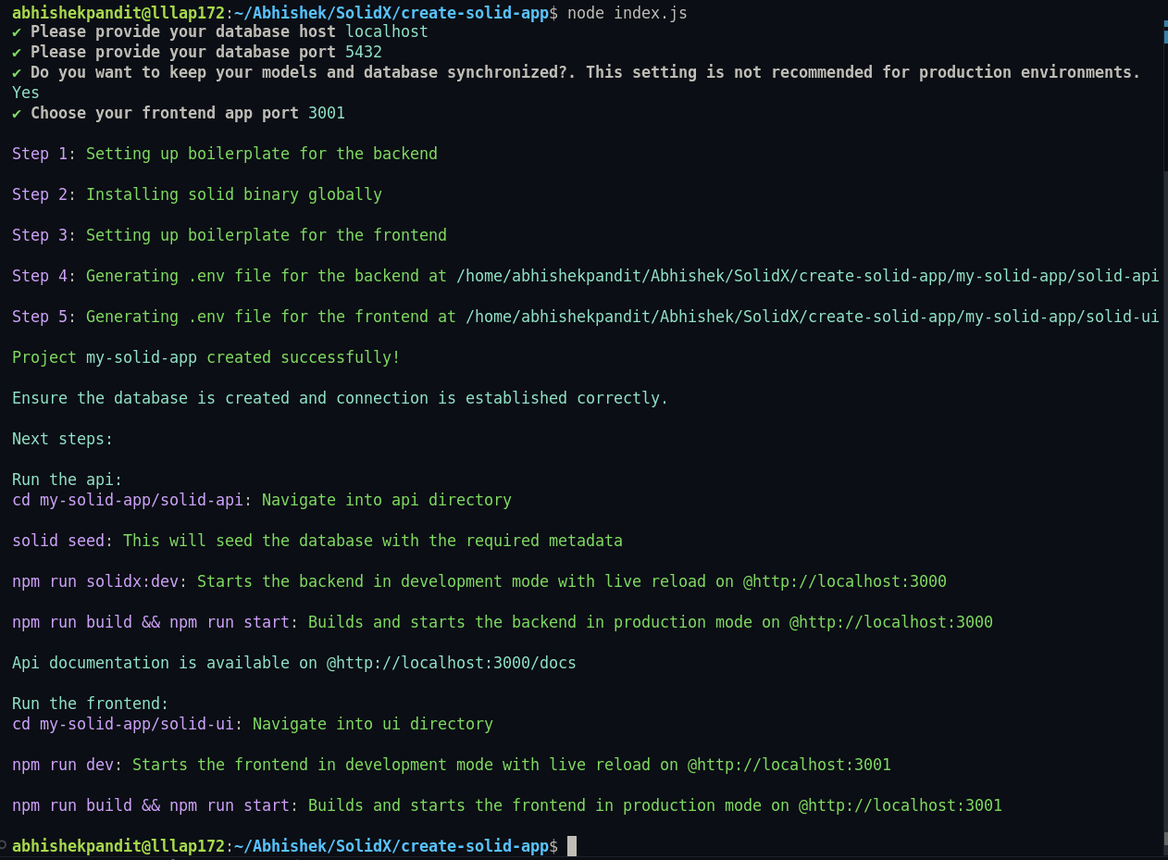Click 'Navigate into api directory' description

pyautogui.click(x=387, y=500)
